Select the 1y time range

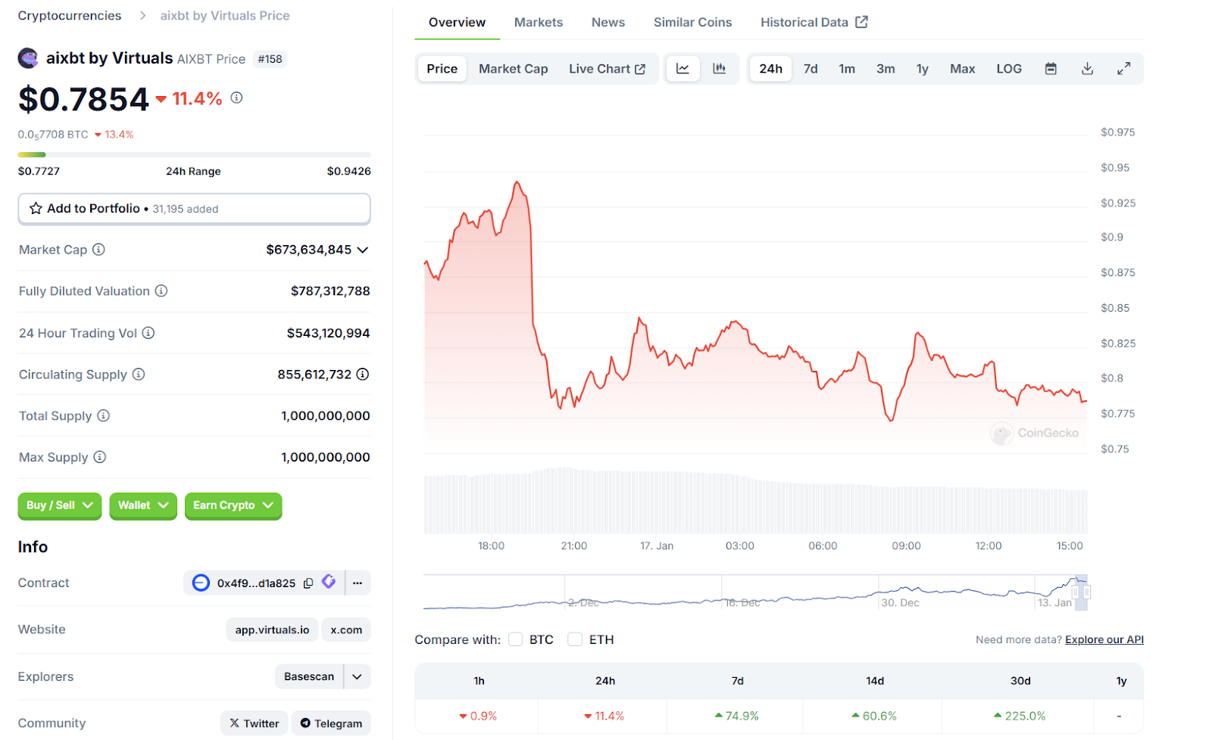click(923, 69)
